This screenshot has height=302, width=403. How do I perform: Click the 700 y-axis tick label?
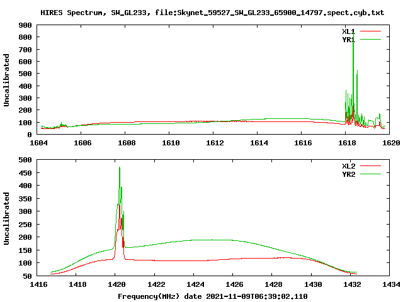[25, 50]
